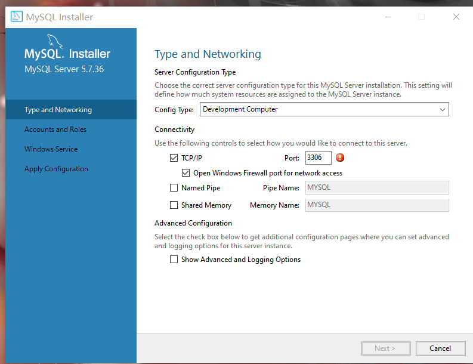Click the Next button
The image size is (473, 364).
click(385, 348)
